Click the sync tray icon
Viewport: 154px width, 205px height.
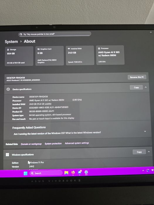148,170
